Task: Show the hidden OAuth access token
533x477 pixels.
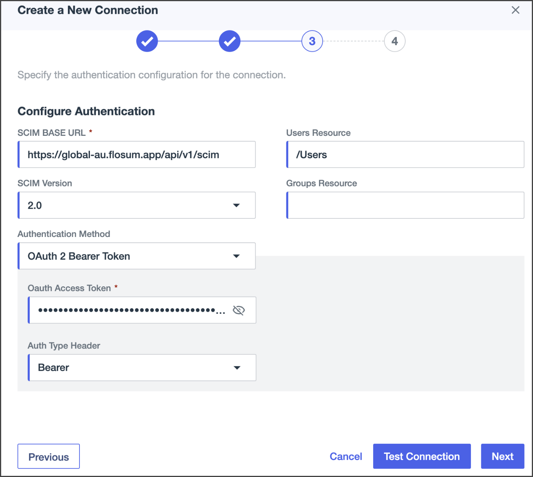Action: click(239, 310)
